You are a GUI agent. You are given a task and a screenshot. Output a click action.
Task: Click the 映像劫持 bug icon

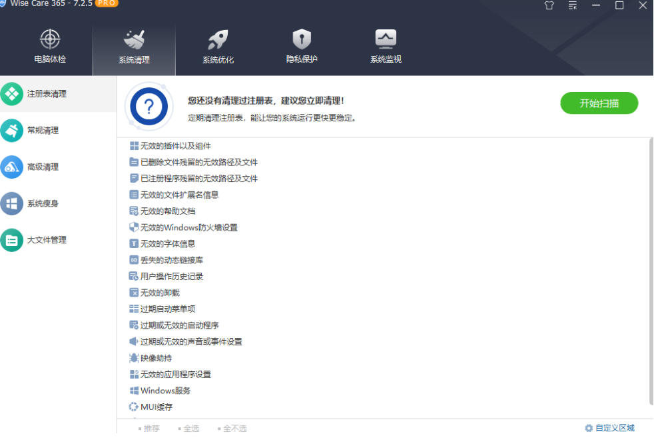[134, 358]
